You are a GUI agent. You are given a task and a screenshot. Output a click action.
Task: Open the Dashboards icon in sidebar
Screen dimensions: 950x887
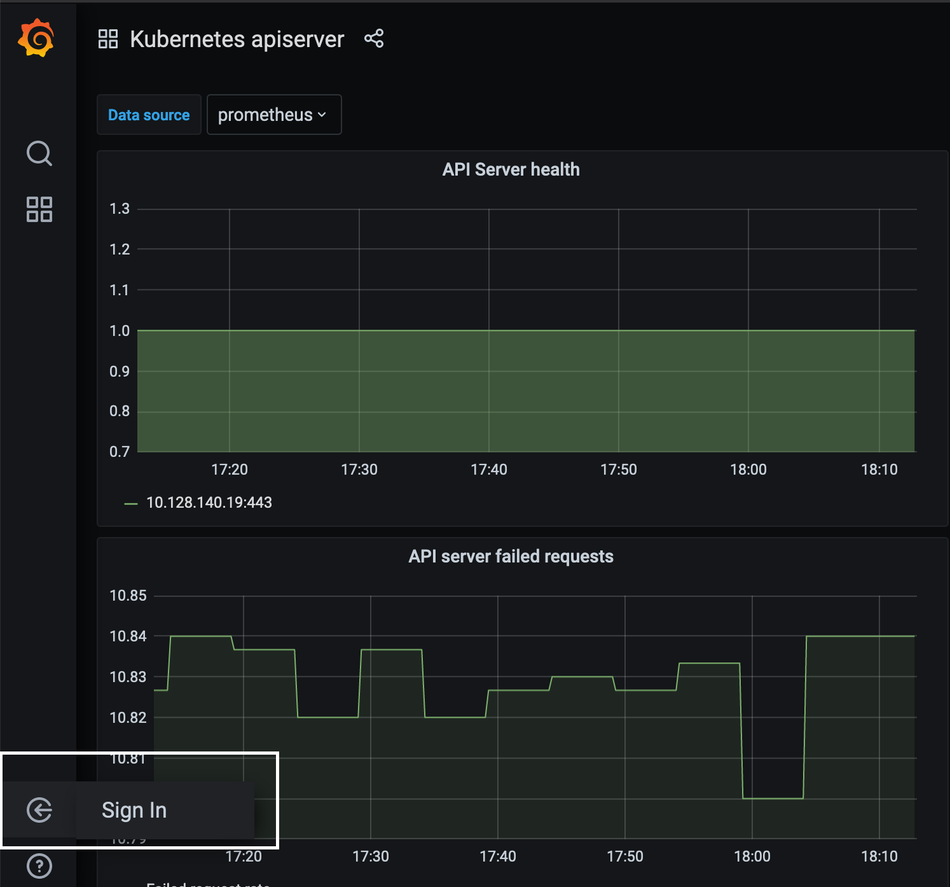click(39, 209)
